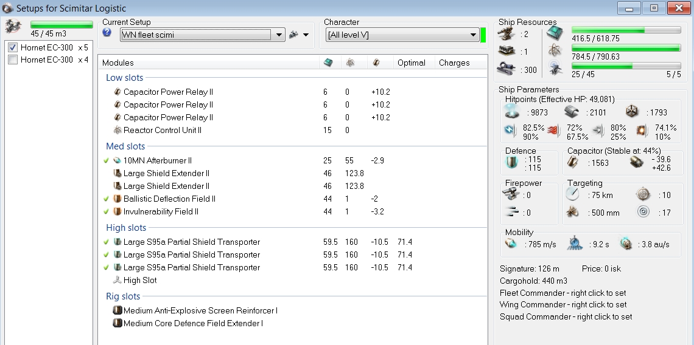Click the blue help question mark icon
This screenshot has width=694, height=345.
tap(107, 33)
